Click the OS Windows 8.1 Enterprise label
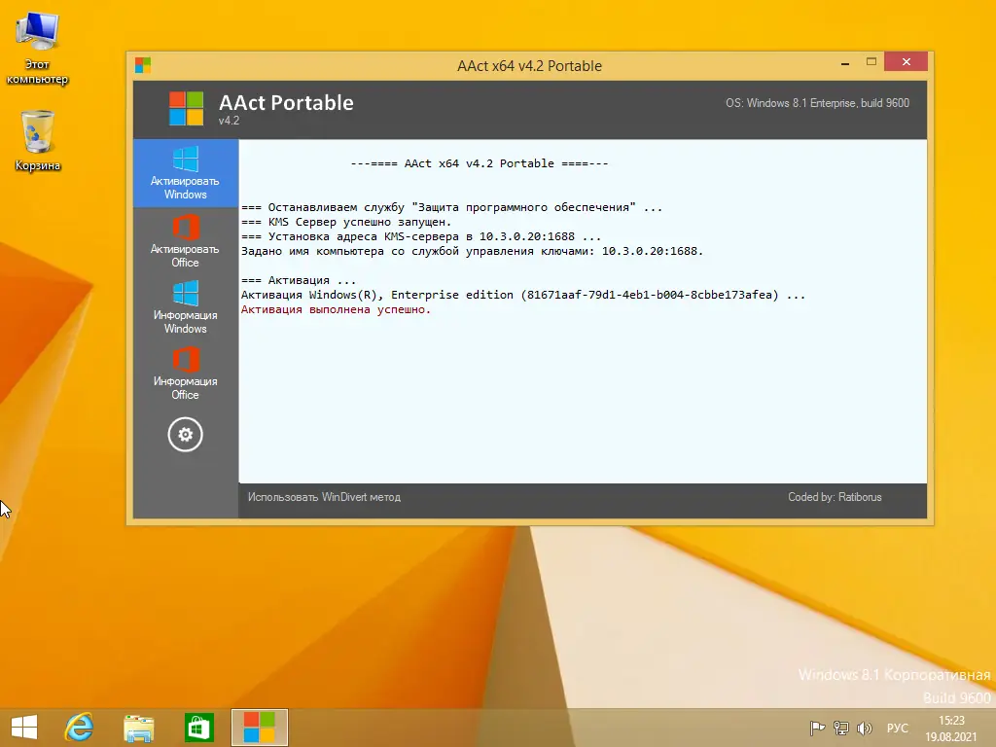The width and height of the screenshot is (996, 747). click(817, 103)
